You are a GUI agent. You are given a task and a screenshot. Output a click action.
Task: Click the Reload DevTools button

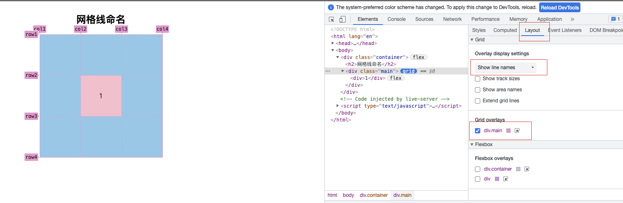560,8
